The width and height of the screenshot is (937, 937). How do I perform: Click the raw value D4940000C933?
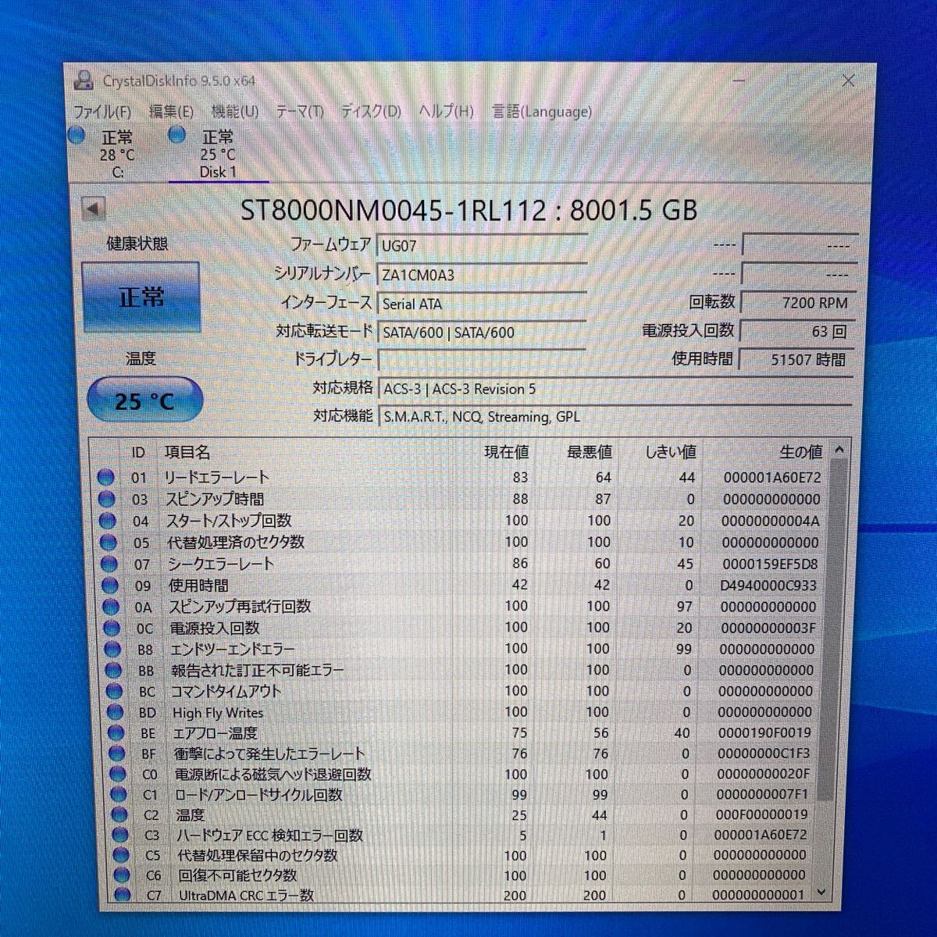coord(770,585)
